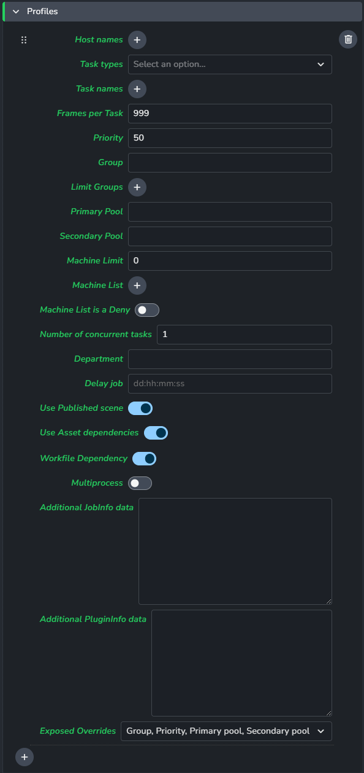Click the Frames per Task field
The width and height of the screenshot is (364, 773).
tap(230, 114)
